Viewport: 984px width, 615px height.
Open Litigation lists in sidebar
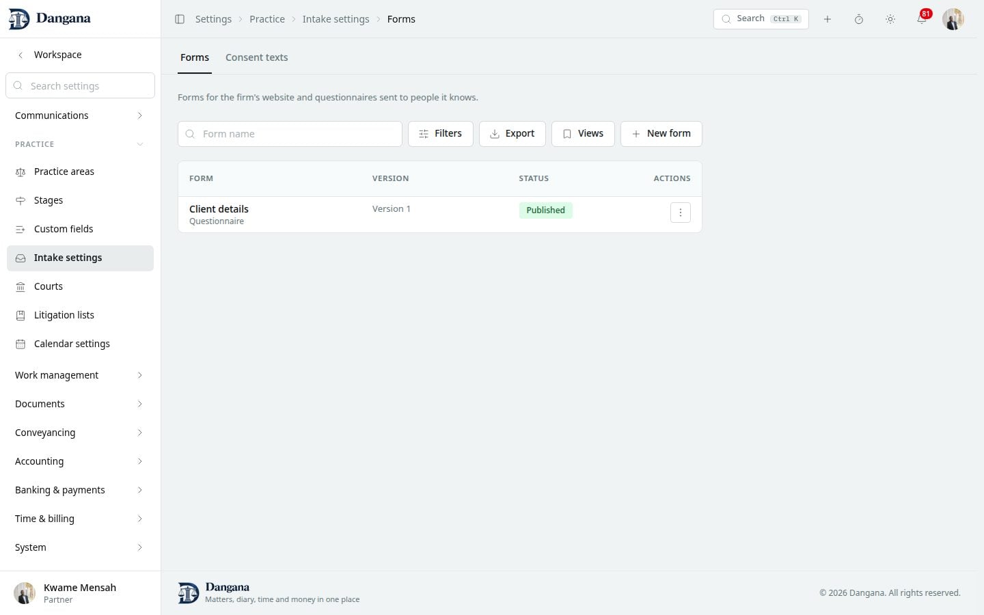click(80, 315)
